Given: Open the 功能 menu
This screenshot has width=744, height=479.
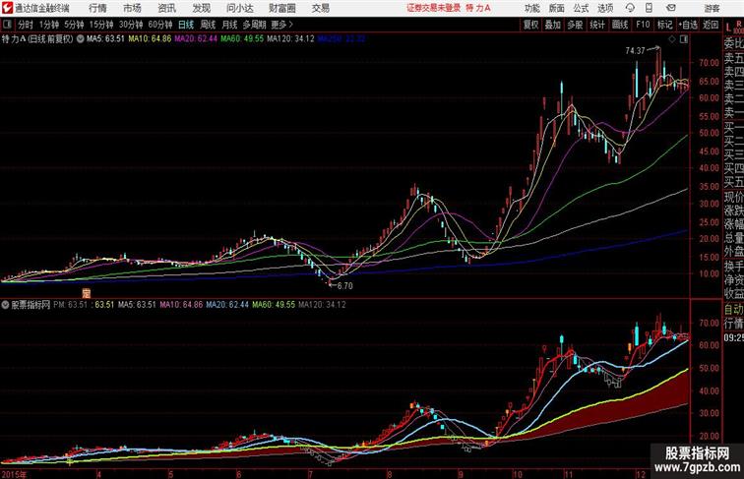Looking at the screenshot, I should coord(532,8).
